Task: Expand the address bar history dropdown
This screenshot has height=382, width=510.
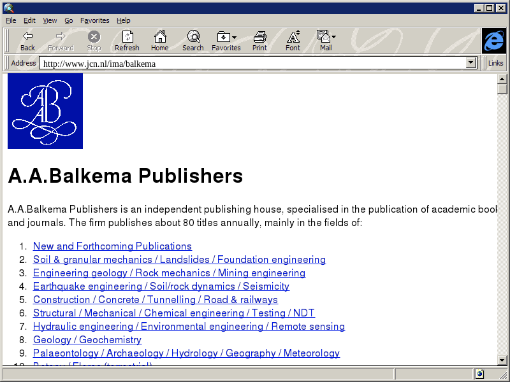Action: tap(472, 63)
